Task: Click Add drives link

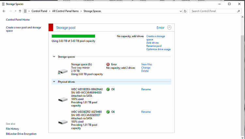Action: pos(152,43)
